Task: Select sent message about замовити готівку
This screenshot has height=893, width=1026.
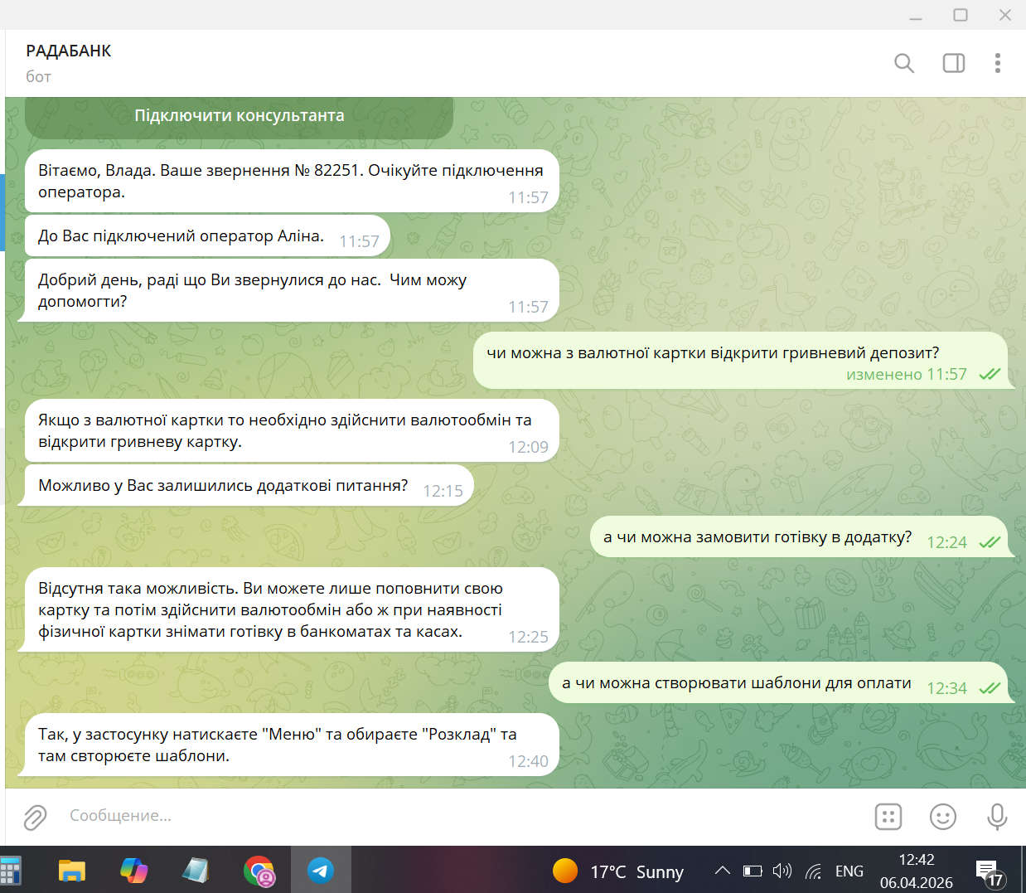Action: 799,536
